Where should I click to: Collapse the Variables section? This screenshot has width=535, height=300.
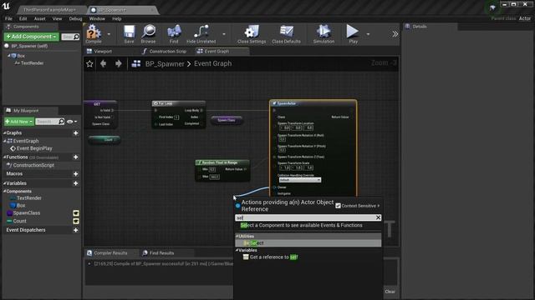[x=5, y=183]
